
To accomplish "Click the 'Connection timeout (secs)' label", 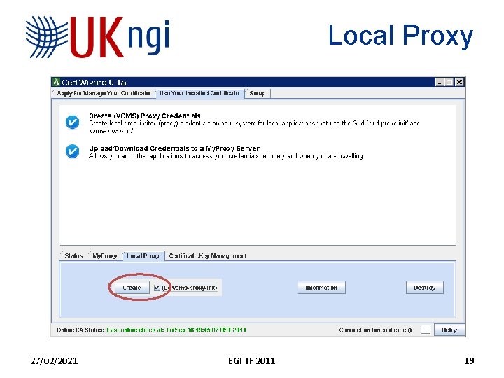I will click(x=375, y=330).
